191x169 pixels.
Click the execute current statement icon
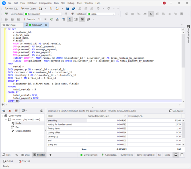coord(39,19)
